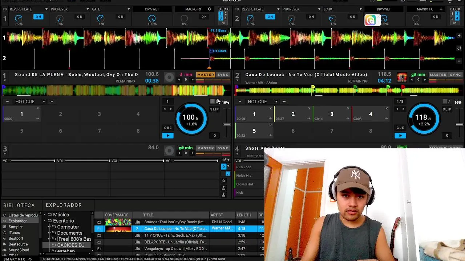Play deck 1 with the blue play button

[168, 136]
